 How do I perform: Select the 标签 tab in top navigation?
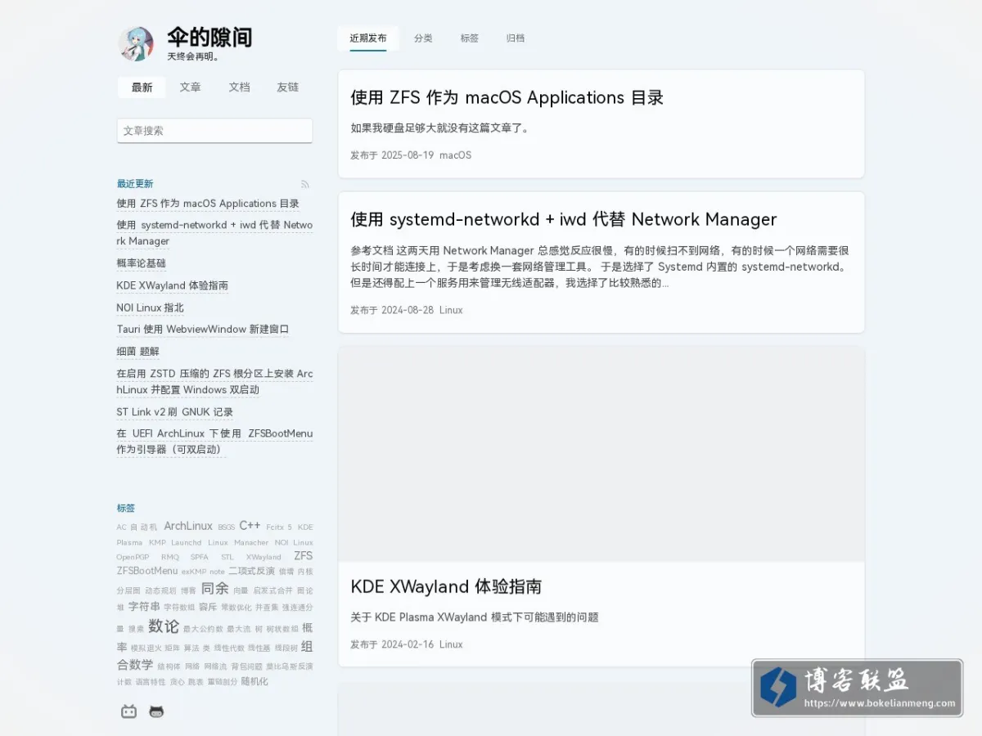coord(470,38)
